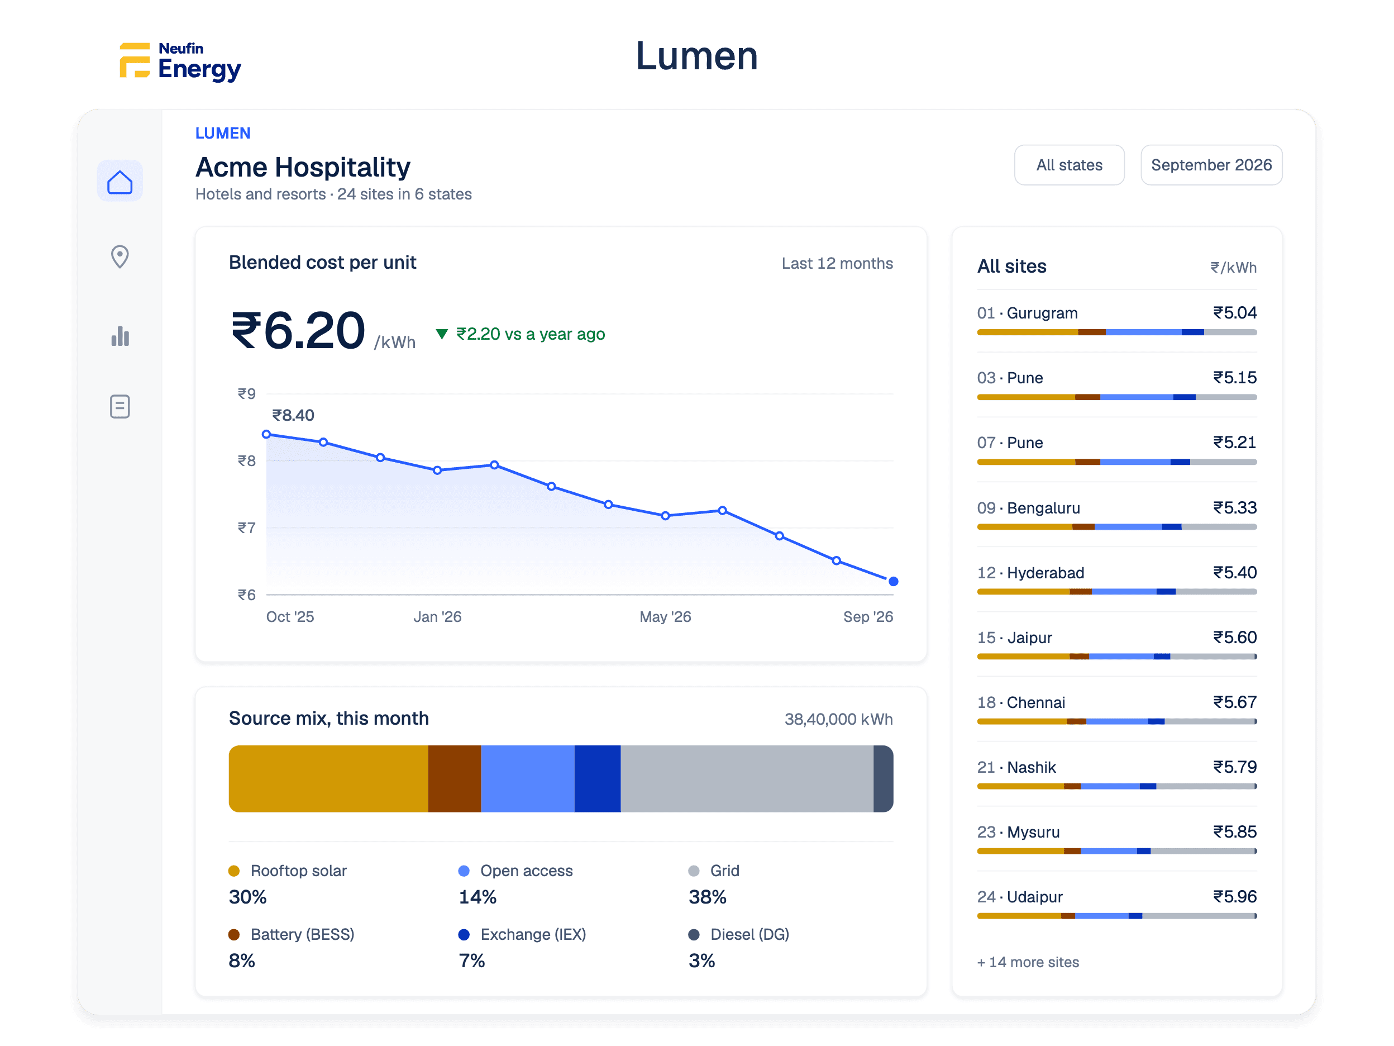Select the 23 · Mysuru site row
This screenshot has width=1394, height=1046.
coord(1117,840)
